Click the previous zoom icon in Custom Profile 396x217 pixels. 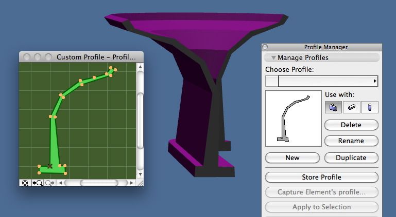(38, 183)
